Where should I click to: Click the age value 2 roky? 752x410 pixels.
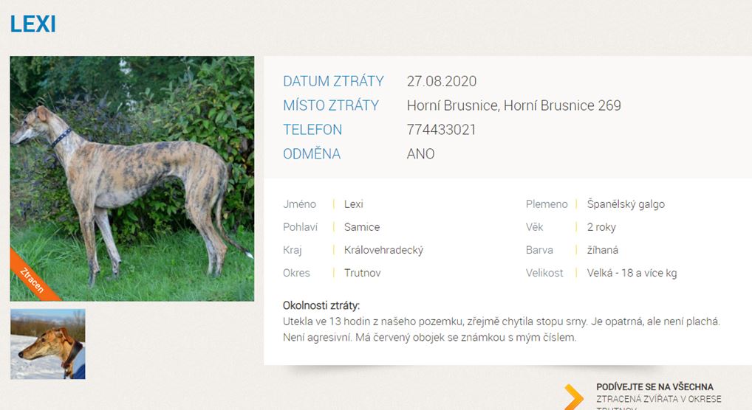[601, 227]
